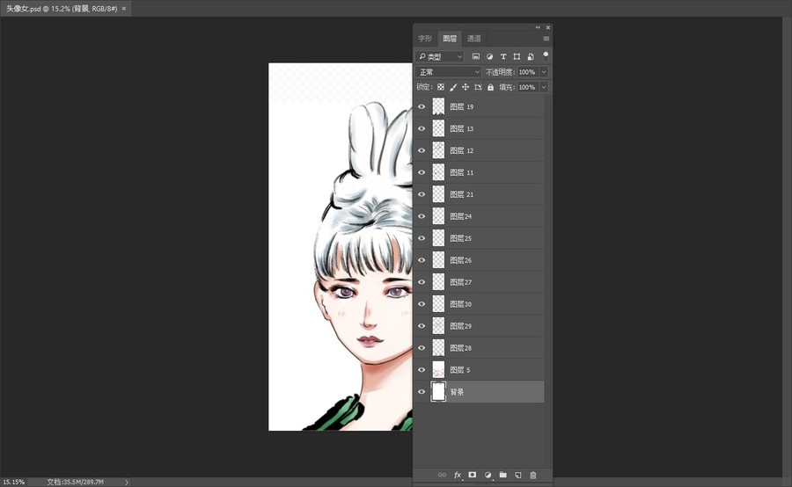The height and width of the screenshot is (487, 792).
Task: Create new fill or adjustment layer
Action: [488, 475]
